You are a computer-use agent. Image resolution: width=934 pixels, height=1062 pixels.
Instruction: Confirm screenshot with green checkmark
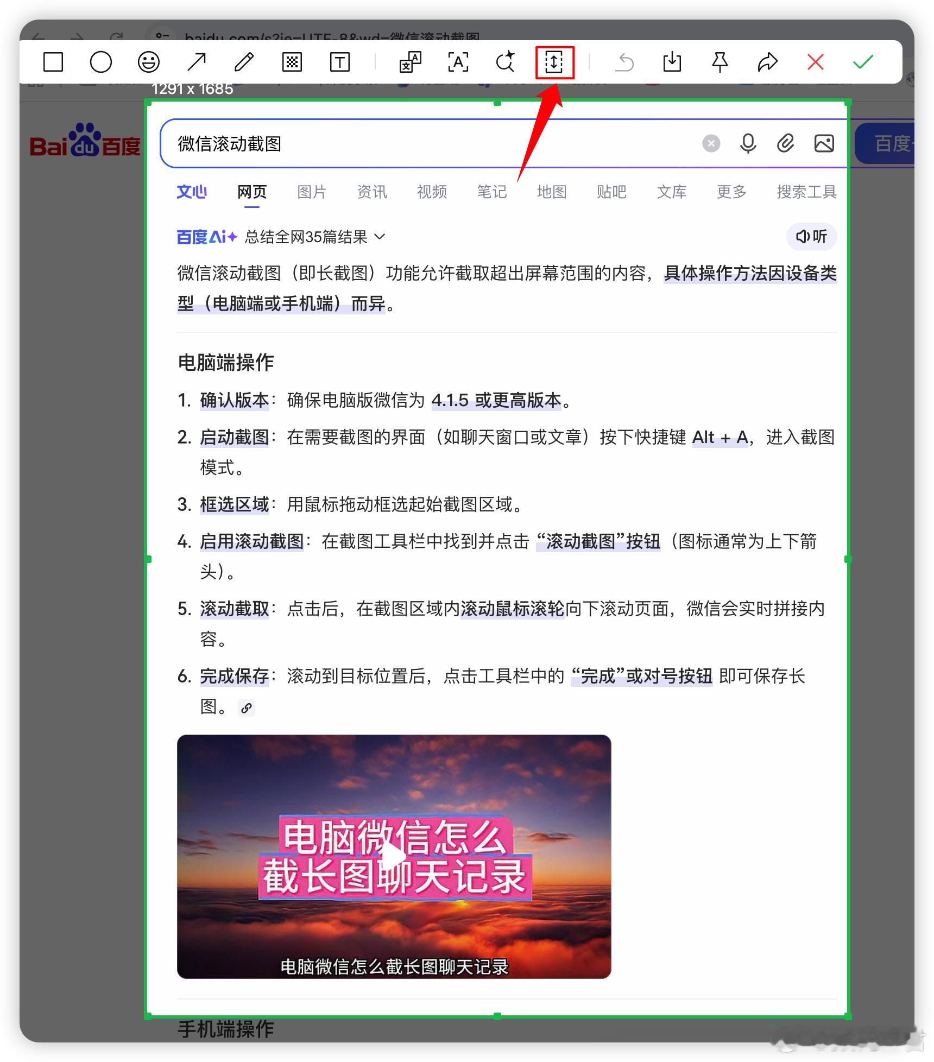tap(863, 62)
